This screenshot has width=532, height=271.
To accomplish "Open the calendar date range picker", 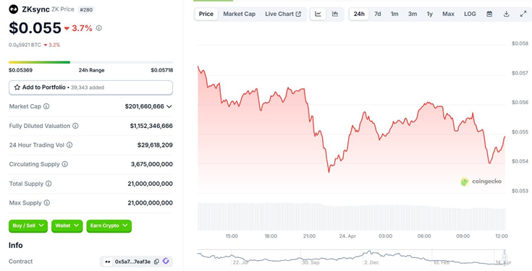I will 489,14.
